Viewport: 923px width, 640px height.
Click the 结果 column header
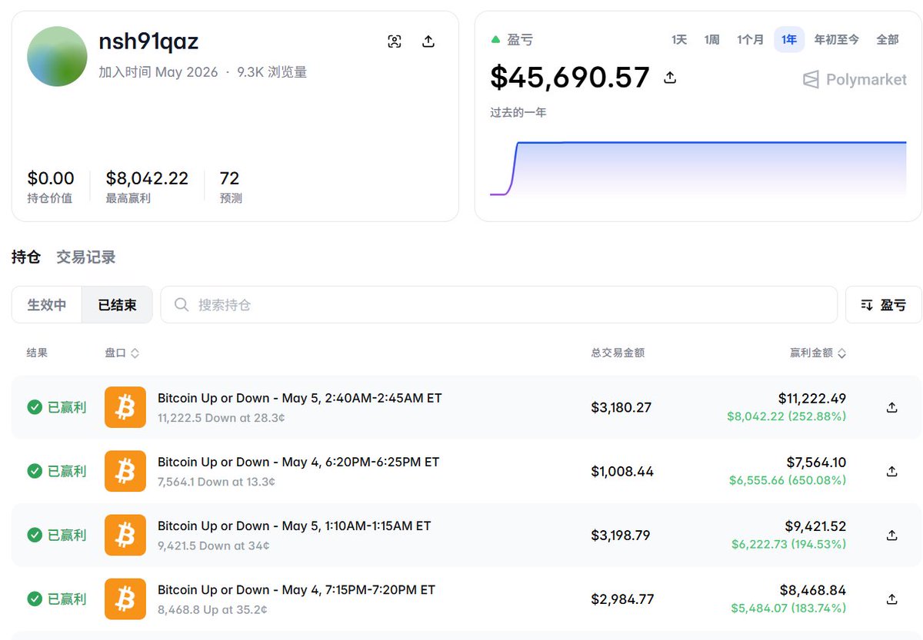point(37,353)
